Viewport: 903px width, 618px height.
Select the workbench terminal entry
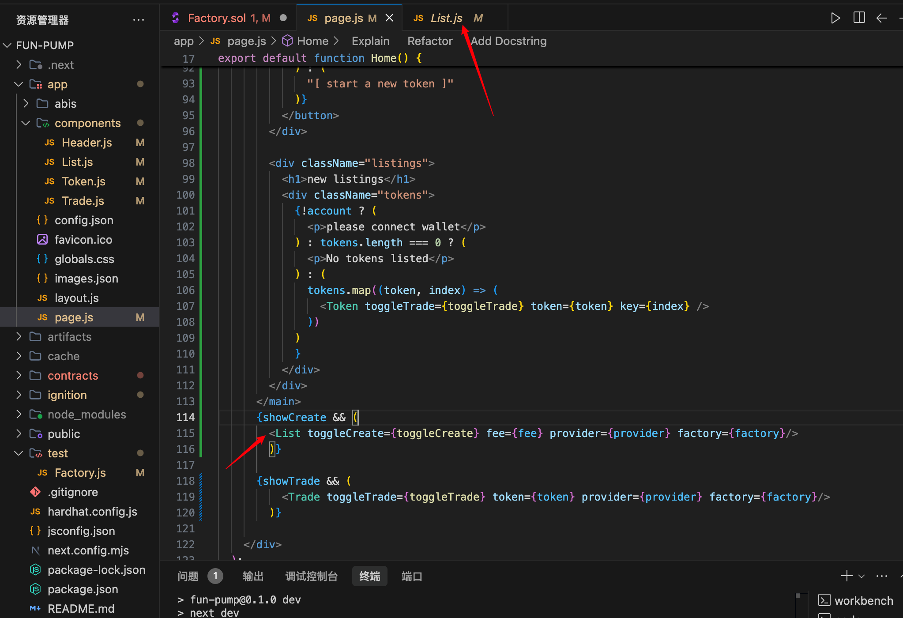pos(856,601)
